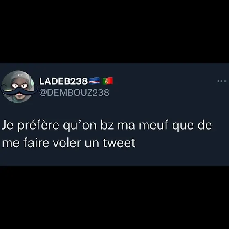Select the tweet line starting "Je préfère"
This screenshot has width=229, height=229.
coord(107,125)
